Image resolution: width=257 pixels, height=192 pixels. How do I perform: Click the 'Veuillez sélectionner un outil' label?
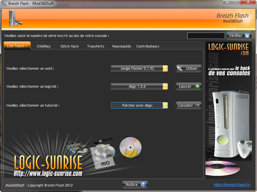(x=30, y=68)
